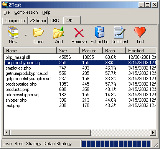The image size is (160, 149).
Task: Select employee.php in the list
Action: pos(18,68)
